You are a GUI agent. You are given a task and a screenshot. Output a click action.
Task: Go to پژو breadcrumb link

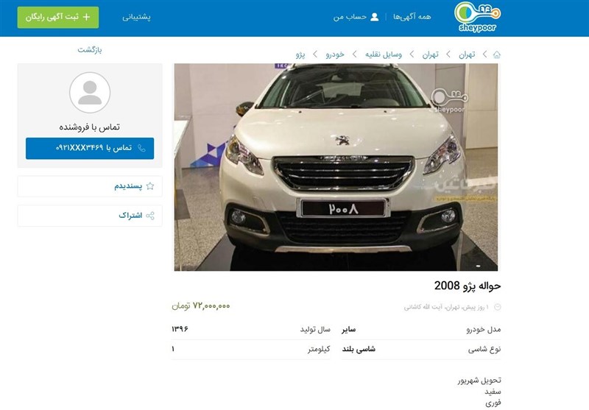(x=300, y=54)
